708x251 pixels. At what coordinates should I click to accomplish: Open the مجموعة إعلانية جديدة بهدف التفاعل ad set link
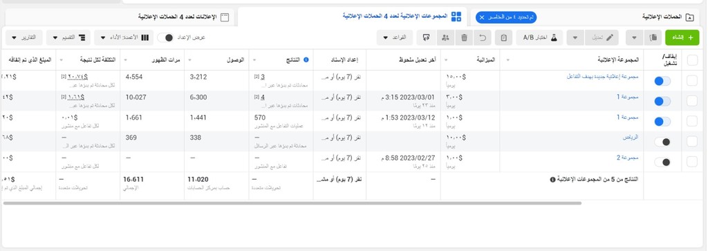[x=602, y=77]
